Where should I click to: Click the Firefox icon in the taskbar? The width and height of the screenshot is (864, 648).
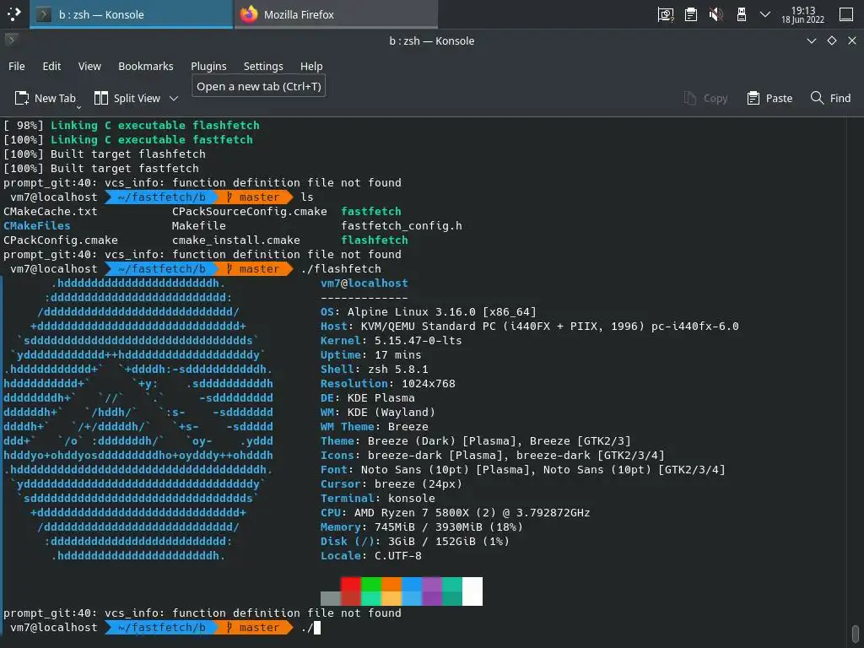(x=249, y=14)
